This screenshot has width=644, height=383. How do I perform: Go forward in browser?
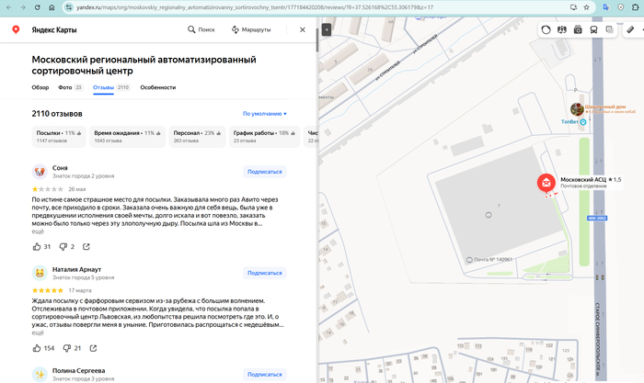[23, 7]
